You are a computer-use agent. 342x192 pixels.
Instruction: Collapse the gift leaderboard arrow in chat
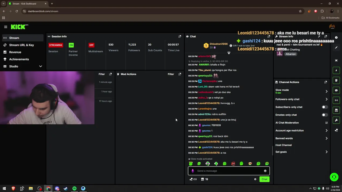point(229,53)
